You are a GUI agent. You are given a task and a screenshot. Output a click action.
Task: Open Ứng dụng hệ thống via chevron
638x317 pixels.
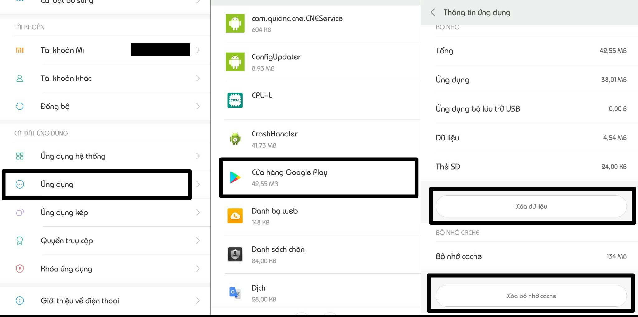coord(198,156)
